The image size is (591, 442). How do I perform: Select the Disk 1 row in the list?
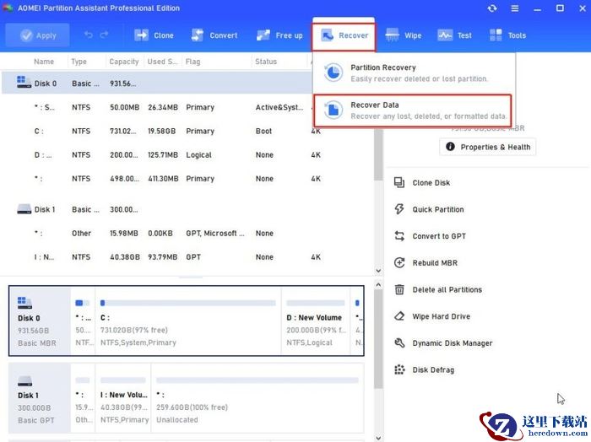pyautogui.click(x=187, y=209)
